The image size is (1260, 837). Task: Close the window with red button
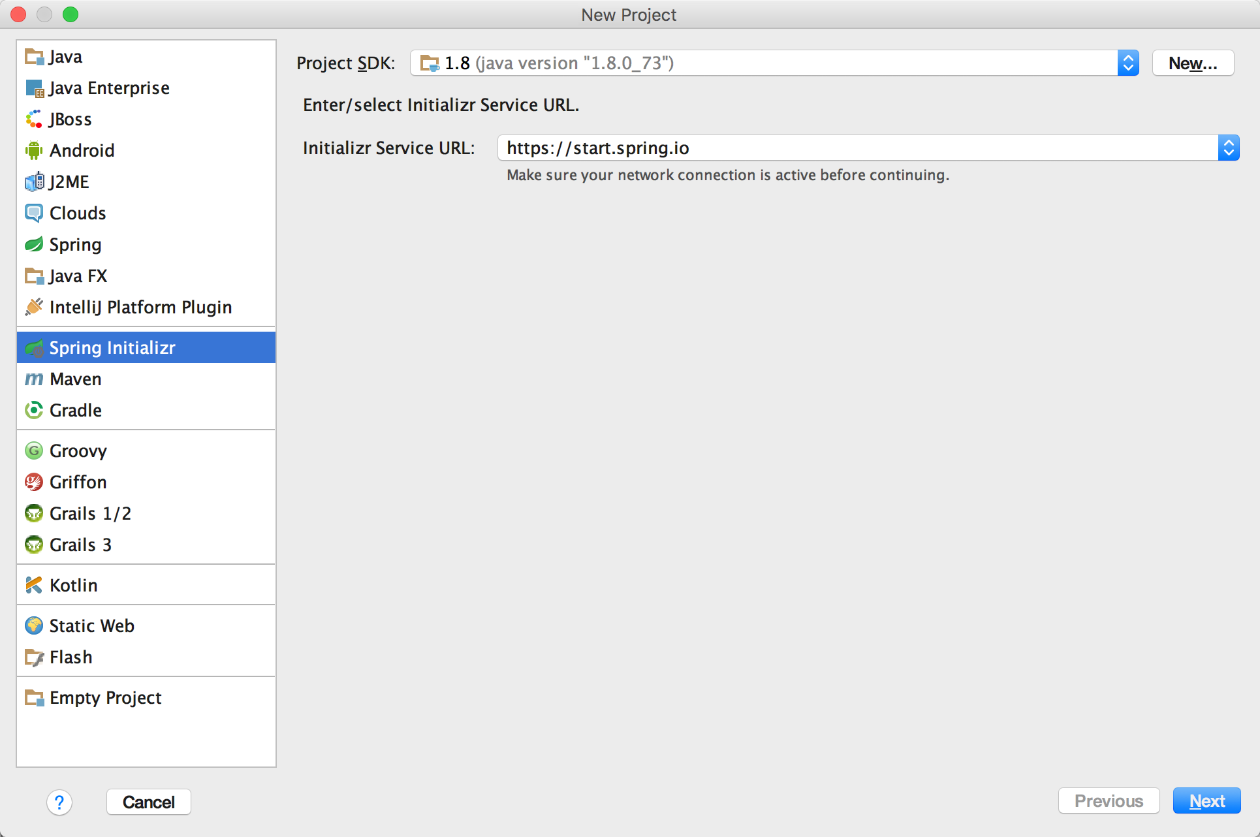(18, 14)
